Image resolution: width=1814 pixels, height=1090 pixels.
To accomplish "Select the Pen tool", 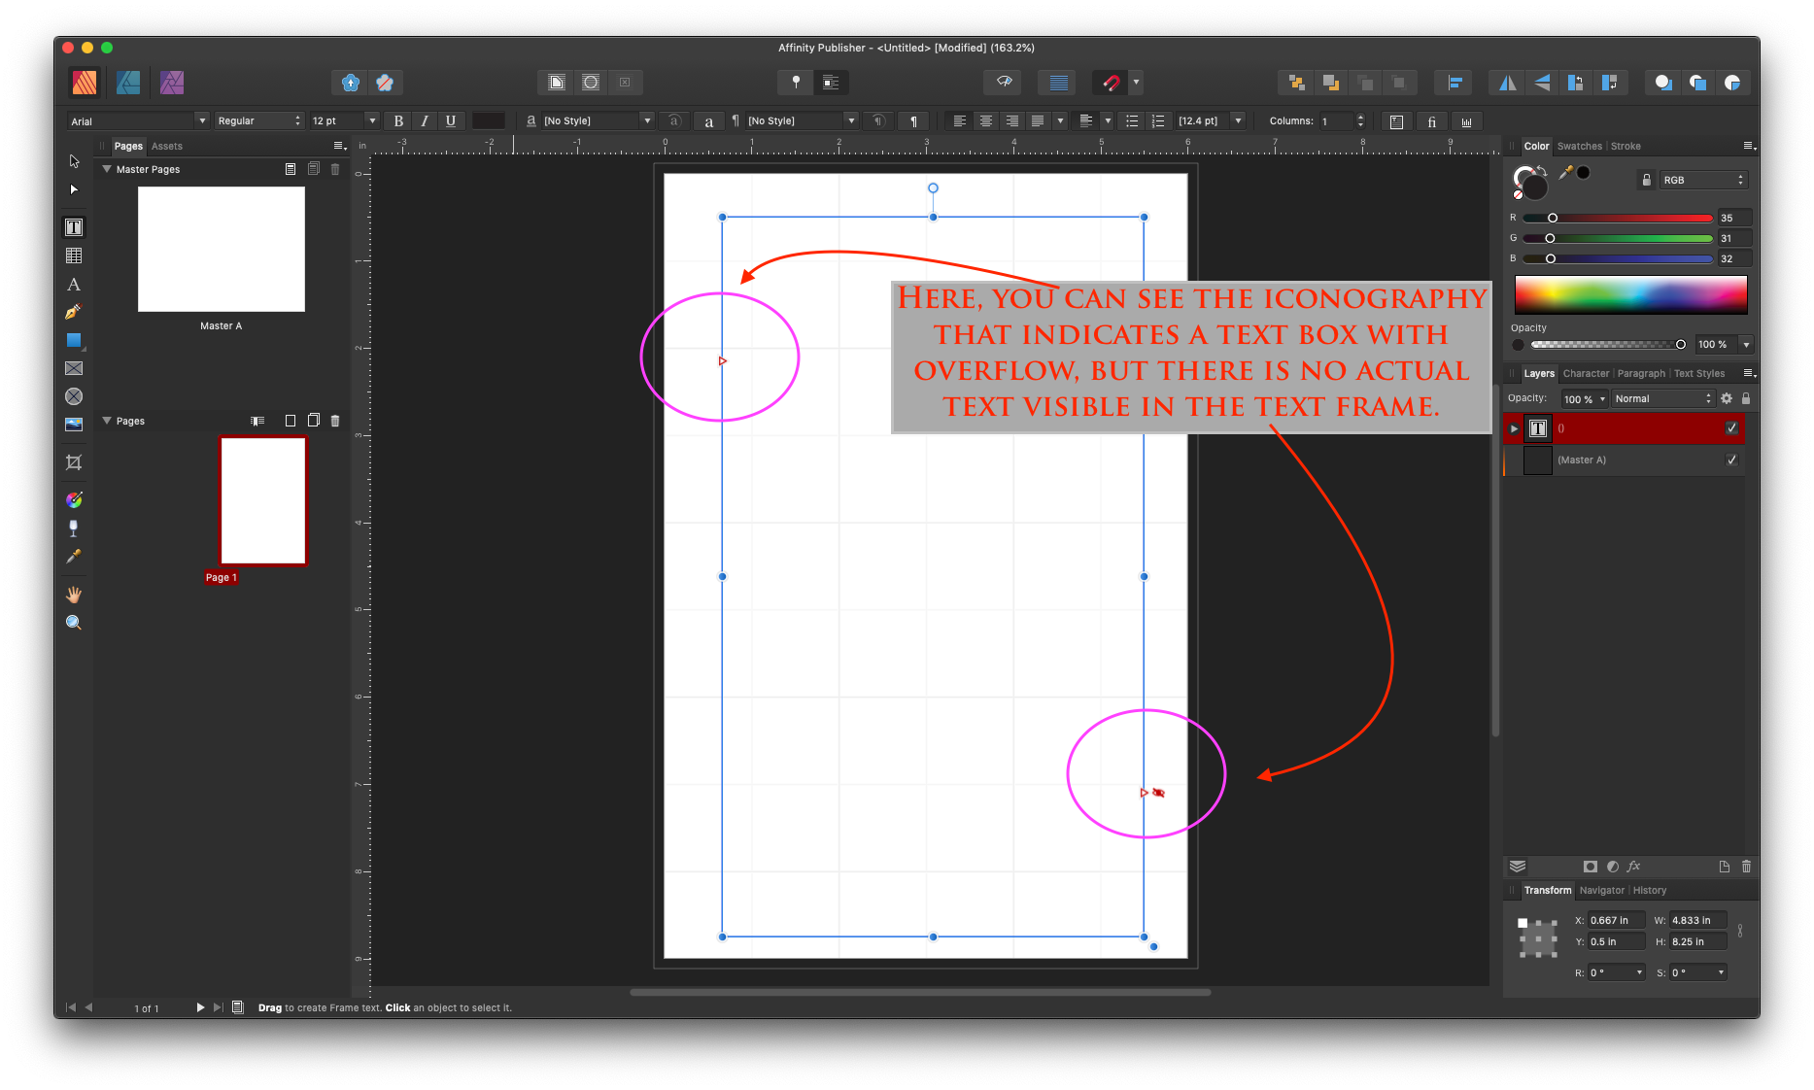I will click(74, 312).
